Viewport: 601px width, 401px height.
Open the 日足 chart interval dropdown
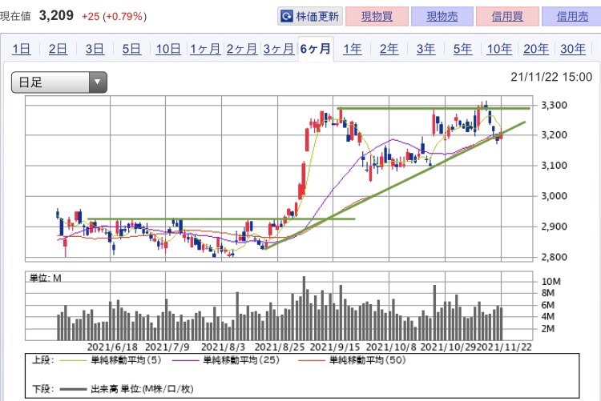coord(58,81)
